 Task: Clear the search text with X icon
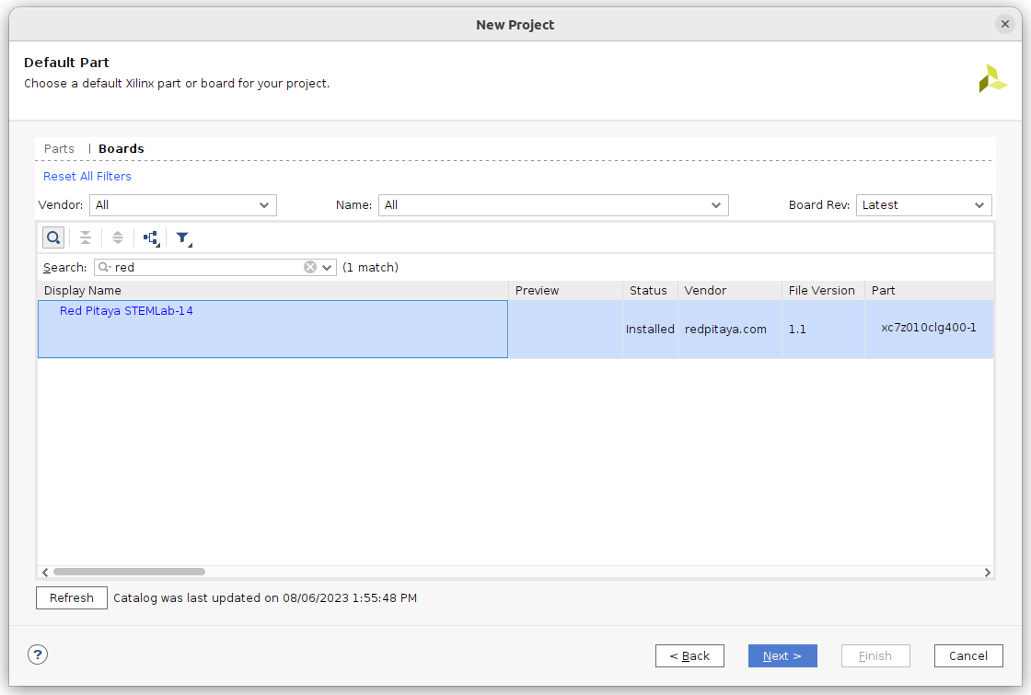coord(309,267)
